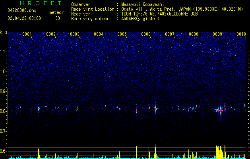Click the meteor count value 33
Viewport: 250px width, 159px height.
pos(58,18)
